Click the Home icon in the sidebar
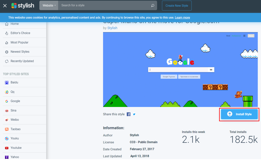This screenshot has width=261, height=160. (x=7, y=24)
